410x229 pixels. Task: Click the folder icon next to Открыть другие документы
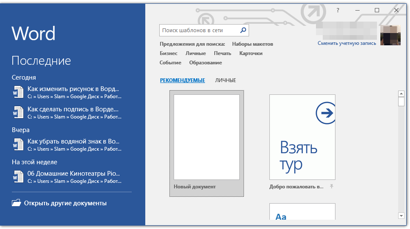[x=16, y=203]
